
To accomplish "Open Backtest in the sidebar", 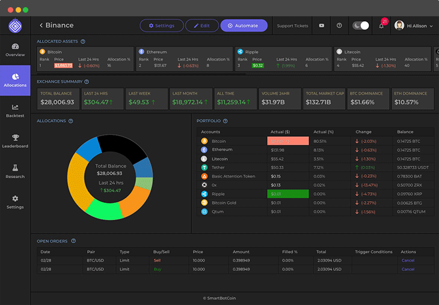I will pyautogui.click(x=15, y=111).
